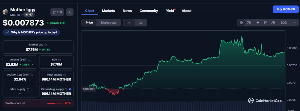Click the Vol/Mkt Cap (24h) info icon
This screenshot has width=300, height=111.
point(32,75)
